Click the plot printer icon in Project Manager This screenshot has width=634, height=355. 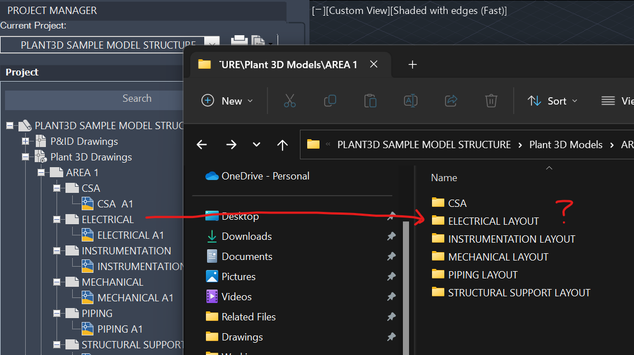click(x=239, y=41)
